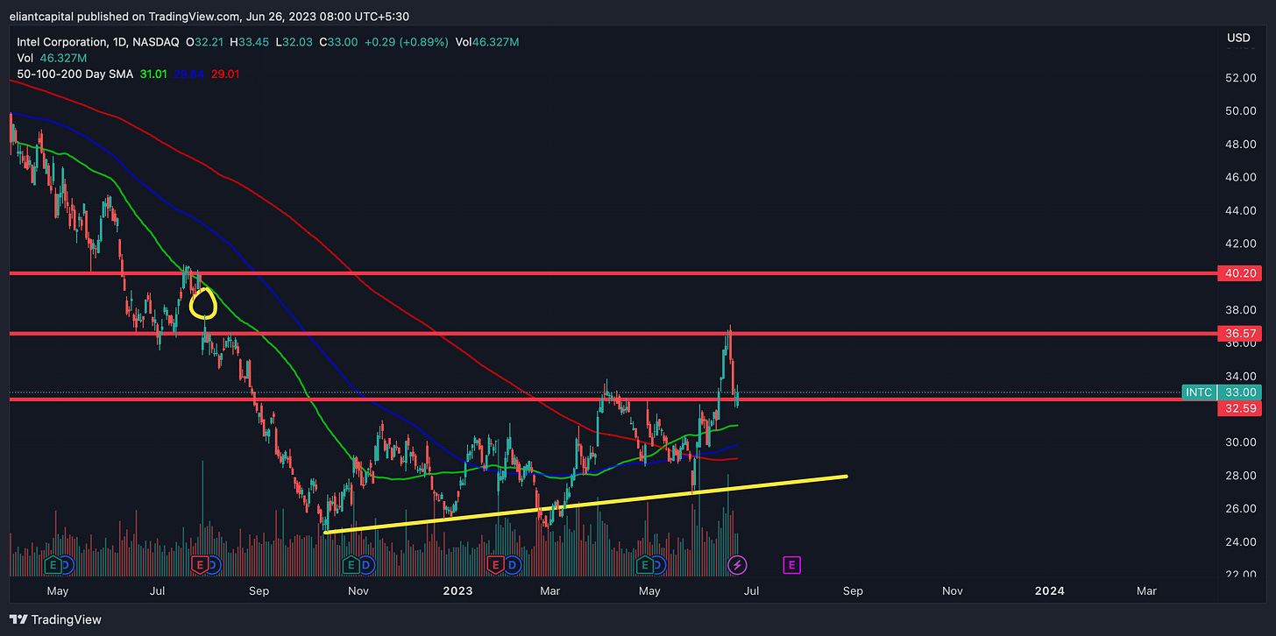Click the +0.29 (+0.89%) change value

tap(406, 41)
